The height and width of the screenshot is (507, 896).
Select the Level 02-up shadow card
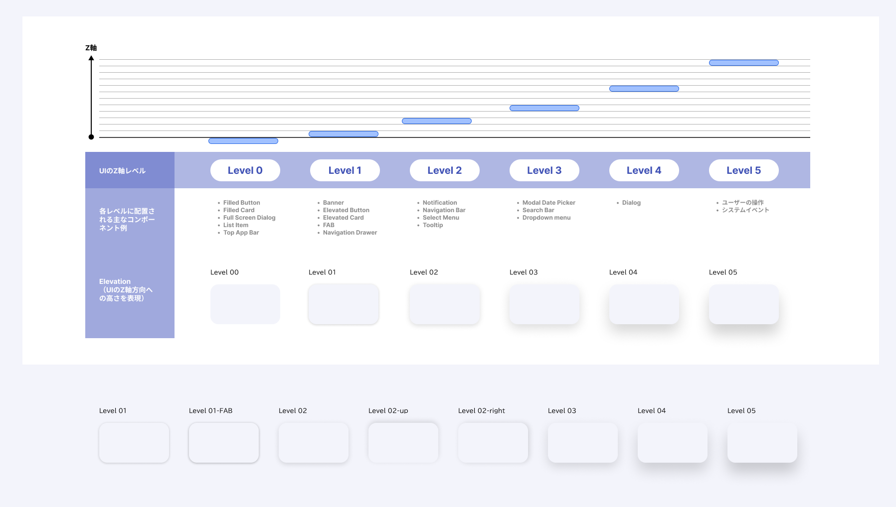coord(403,443)
